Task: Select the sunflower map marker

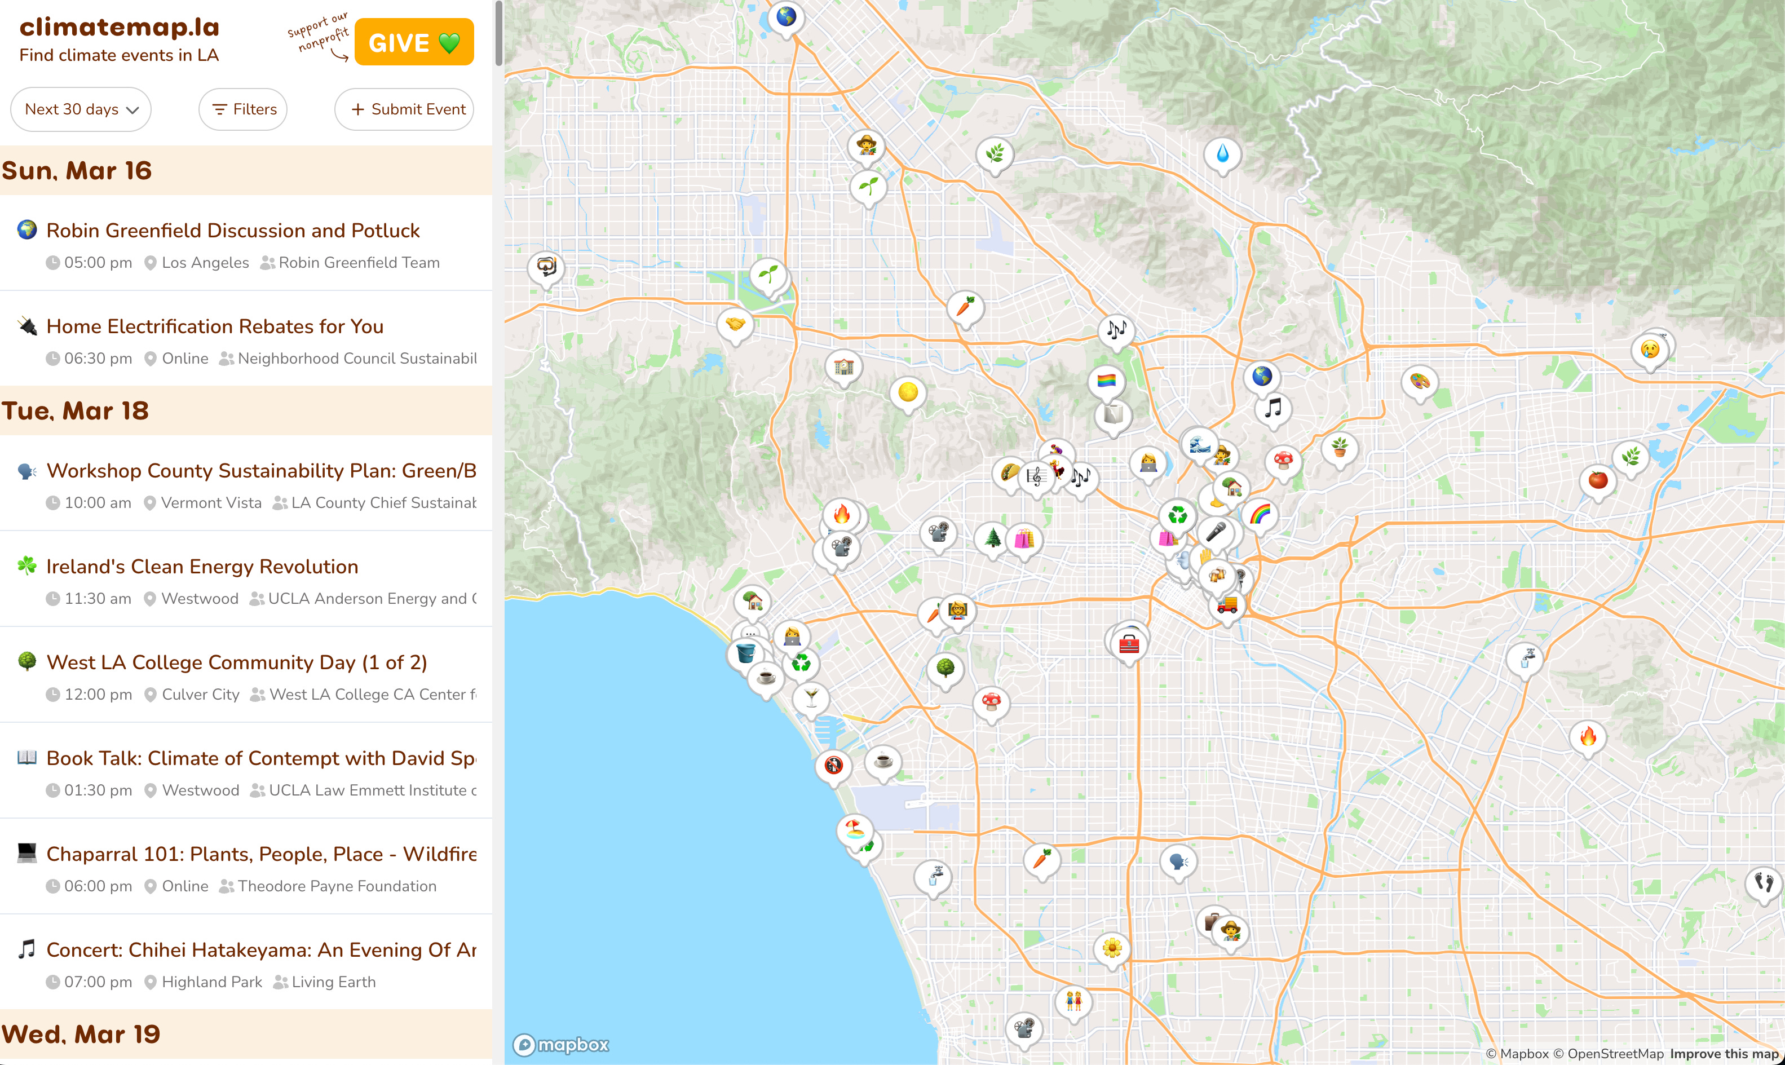Action: pos(1111,948)
